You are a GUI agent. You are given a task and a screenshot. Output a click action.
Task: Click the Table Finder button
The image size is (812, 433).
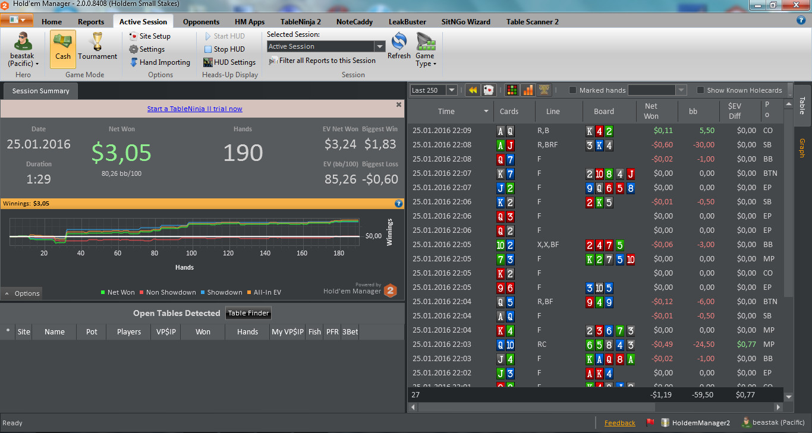(x=248, y=313)
